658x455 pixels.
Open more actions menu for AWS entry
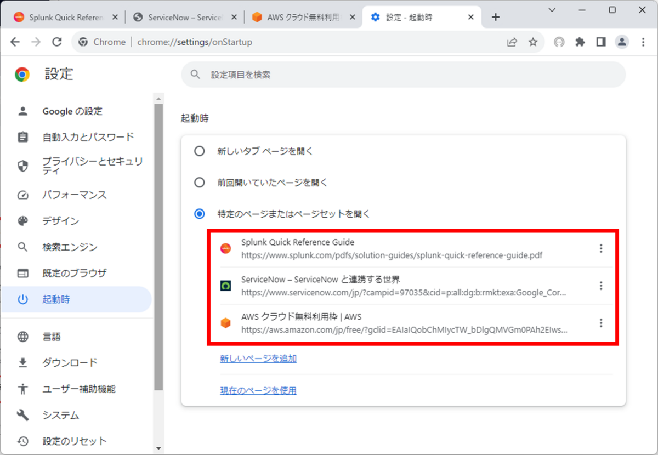tap(601, 323)
